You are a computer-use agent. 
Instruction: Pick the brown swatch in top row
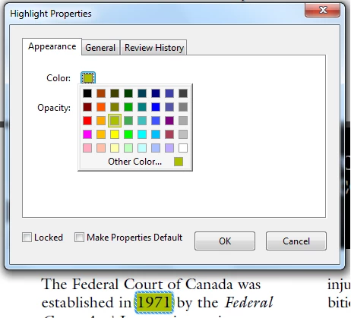[x=101, y=93]
